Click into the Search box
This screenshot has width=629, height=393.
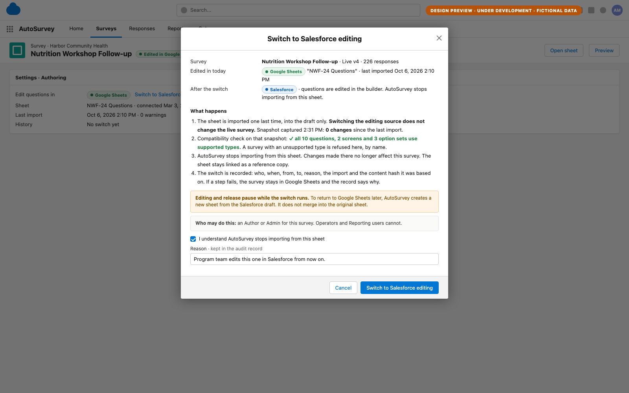tap(298, 10)
